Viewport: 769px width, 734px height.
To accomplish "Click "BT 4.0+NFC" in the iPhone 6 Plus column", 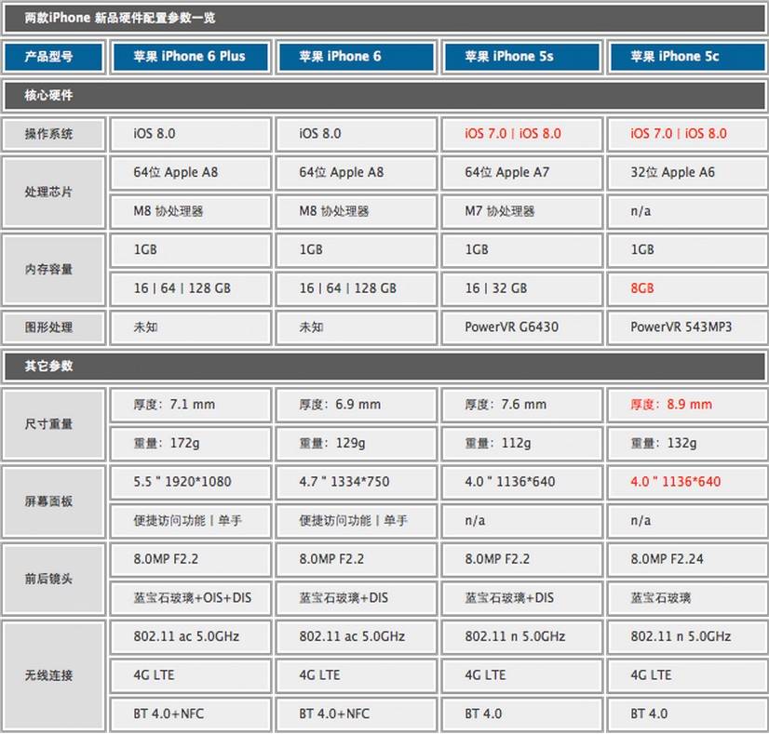I will click(x=169, y=714).
